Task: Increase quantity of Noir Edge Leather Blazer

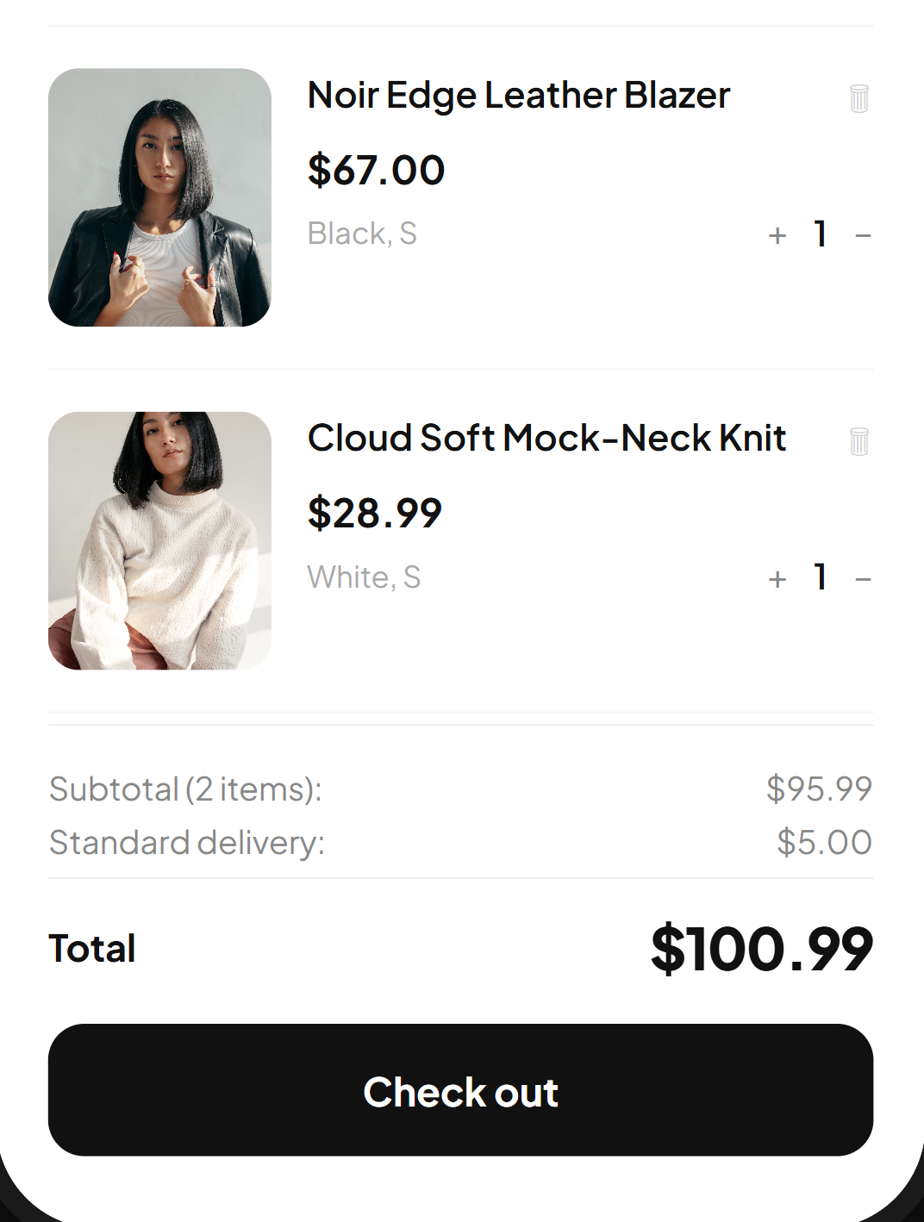Action: [x=777, y=234]
